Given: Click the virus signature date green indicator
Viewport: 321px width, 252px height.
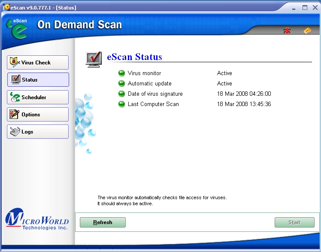Looking at the screenshot, I should [x=121, y=94].
